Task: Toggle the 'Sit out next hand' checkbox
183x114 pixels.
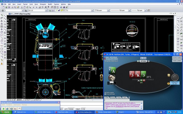Action: (105, 94)
